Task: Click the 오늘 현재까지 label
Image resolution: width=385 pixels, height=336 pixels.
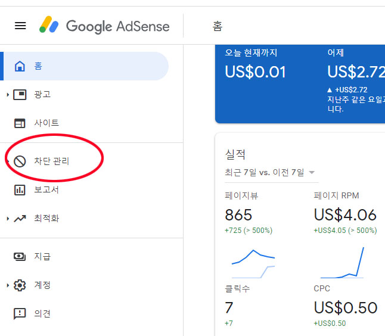Action: [x=251, y=52]
